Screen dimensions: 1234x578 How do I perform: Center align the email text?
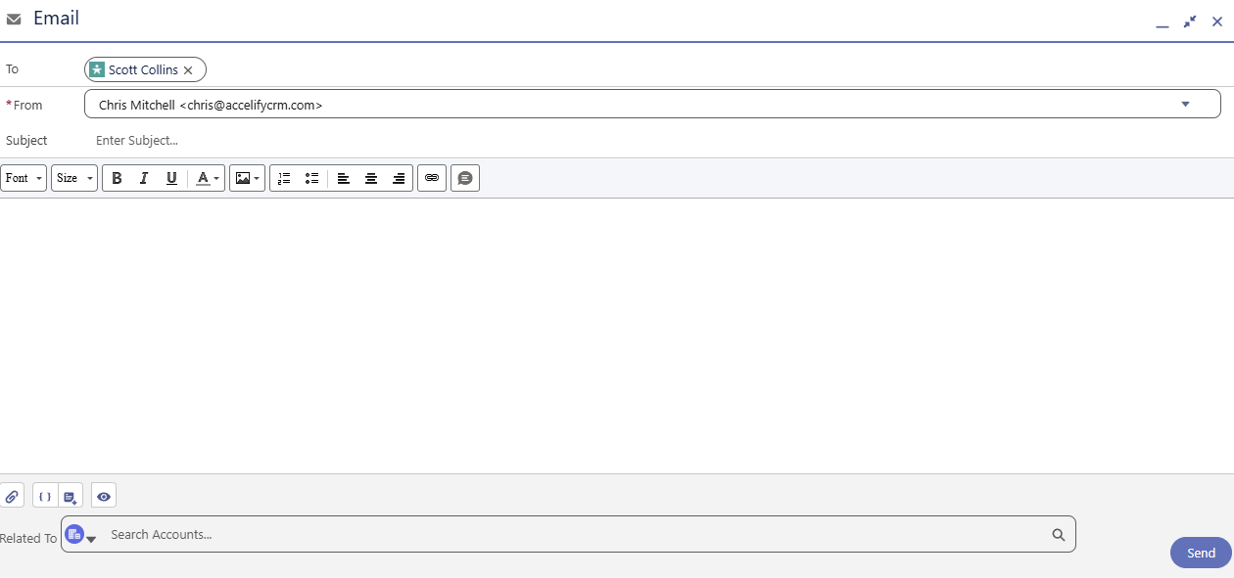coord(371,178)
